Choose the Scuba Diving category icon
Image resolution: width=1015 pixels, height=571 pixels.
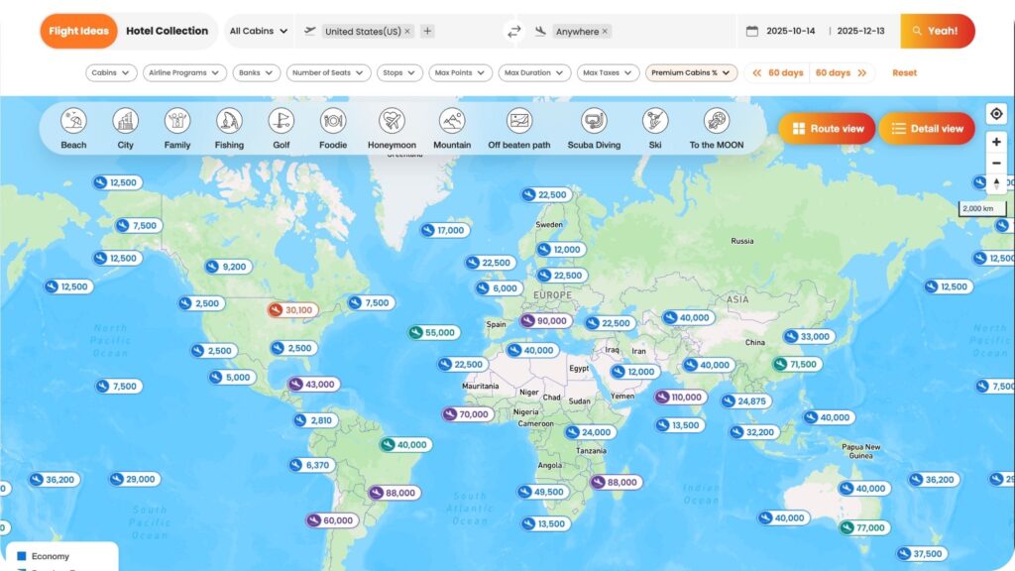click(x=594, y=122)
